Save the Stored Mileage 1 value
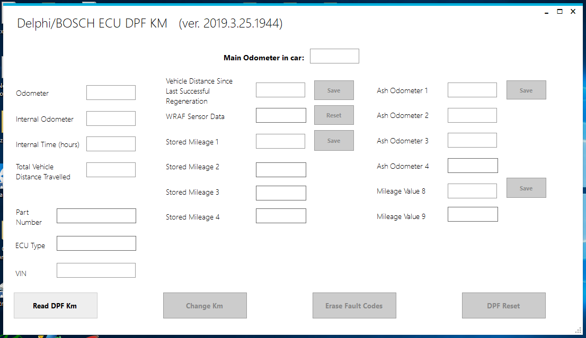The width and height of the screenshot is (586, 338). (334, 141)
